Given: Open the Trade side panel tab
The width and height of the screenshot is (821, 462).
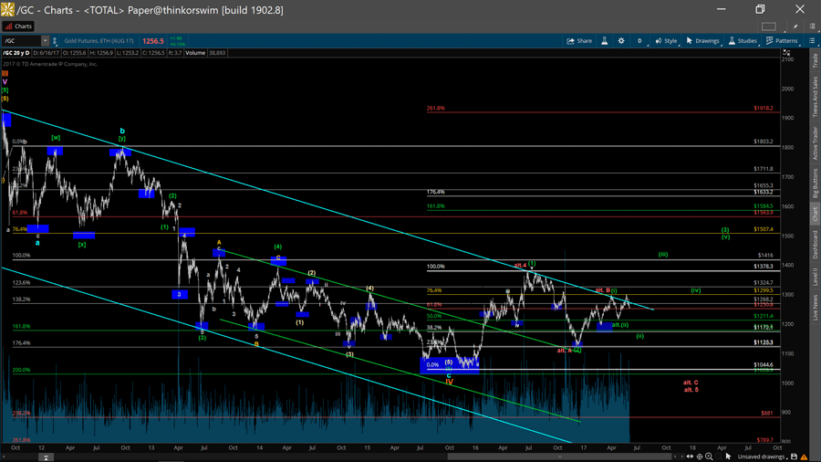Looking at the screenshot, I should click(x=815, y=61).
